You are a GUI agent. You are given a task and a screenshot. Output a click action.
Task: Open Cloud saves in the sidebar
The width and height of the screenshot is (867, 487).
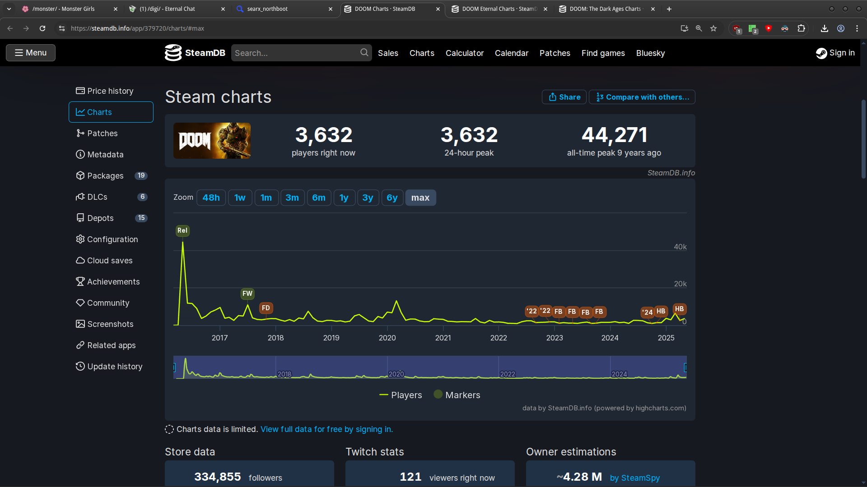click(111, 260)
